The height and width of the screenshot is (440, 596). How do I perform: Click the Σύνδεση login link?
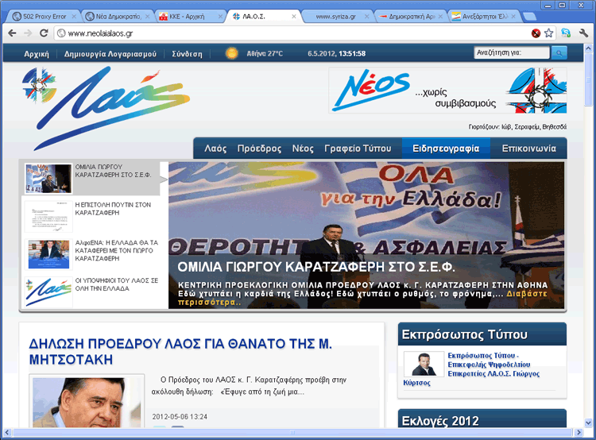click(187, 54)
